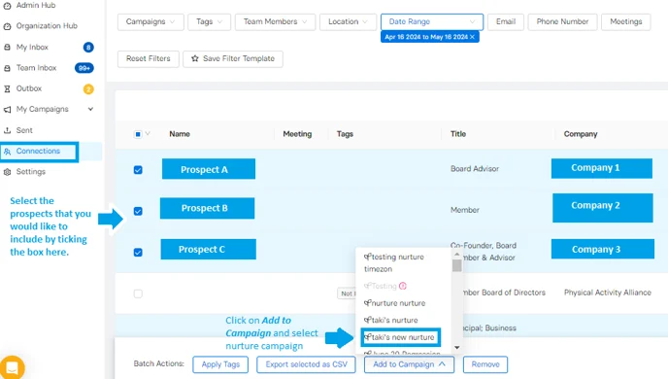The image size is (668, 379).
Task: Click Remove batch action
Action: [485, 364]
